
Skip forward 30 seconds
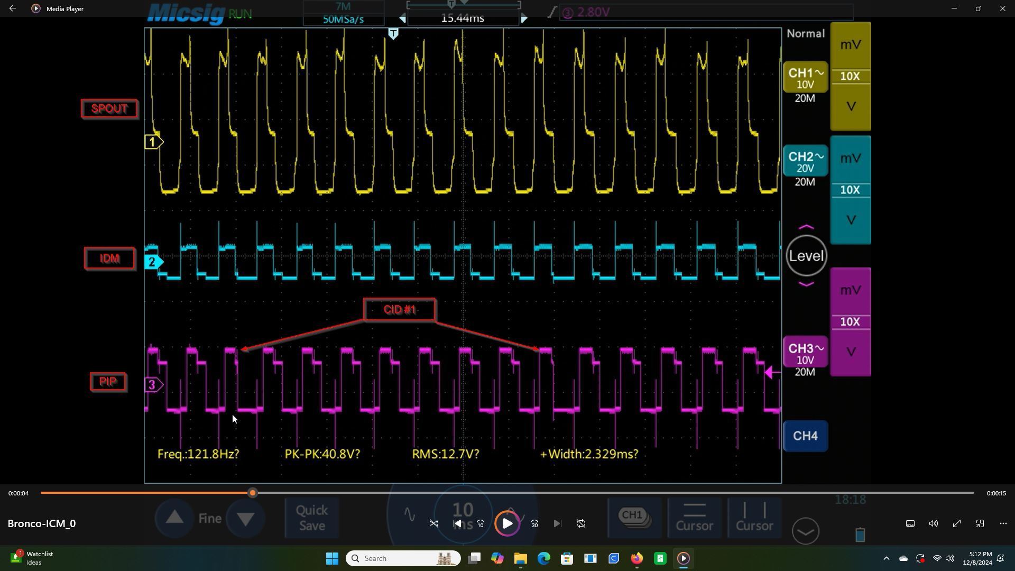pos(534,523)
